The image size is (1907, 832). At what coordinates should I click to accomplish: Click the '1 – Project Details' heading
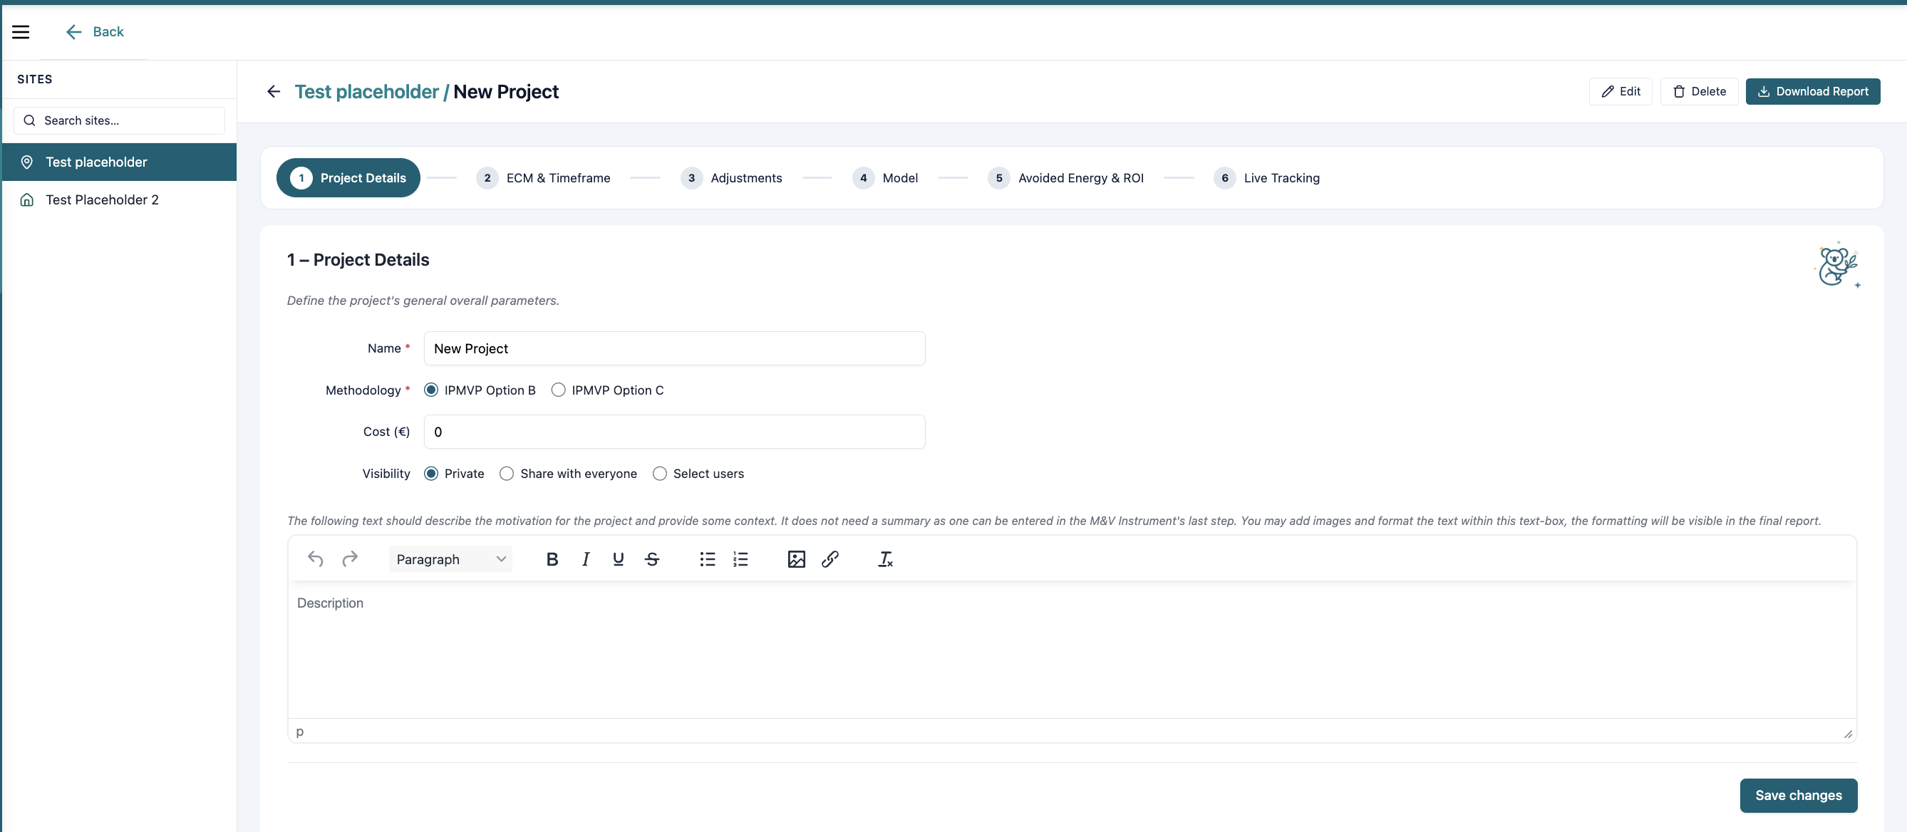click(358, 260)
